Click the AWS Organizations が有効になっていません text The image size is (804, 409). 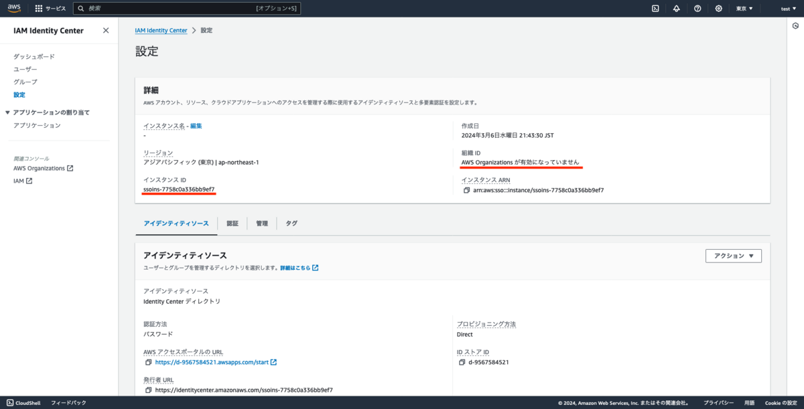[x=520, y=163]
